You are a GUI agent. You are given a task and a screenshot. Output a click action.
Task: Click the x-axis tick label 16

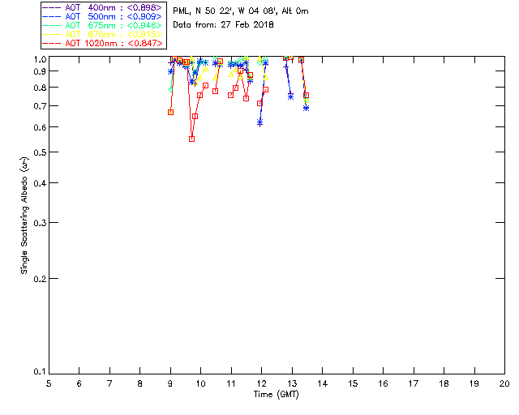coord(384,383)
